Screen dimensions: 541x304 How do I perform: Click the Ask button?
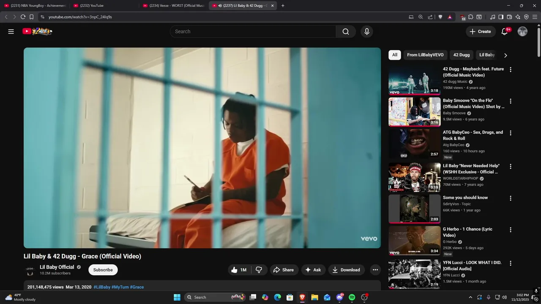313,270
